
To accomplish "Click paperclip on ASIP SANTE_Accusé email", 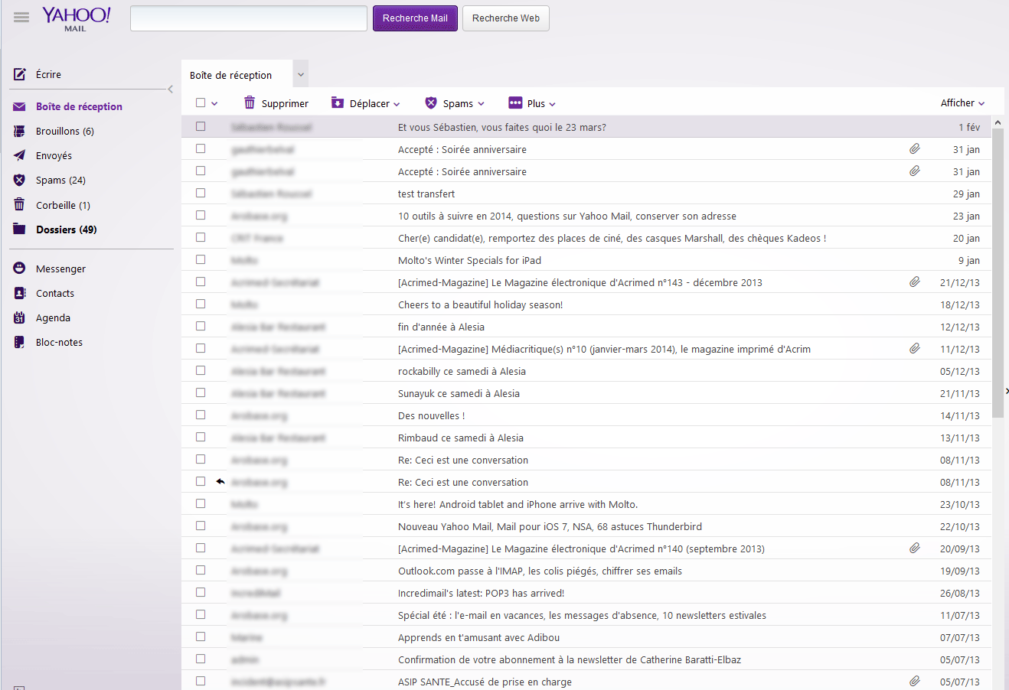I will [x=915, y=682].
